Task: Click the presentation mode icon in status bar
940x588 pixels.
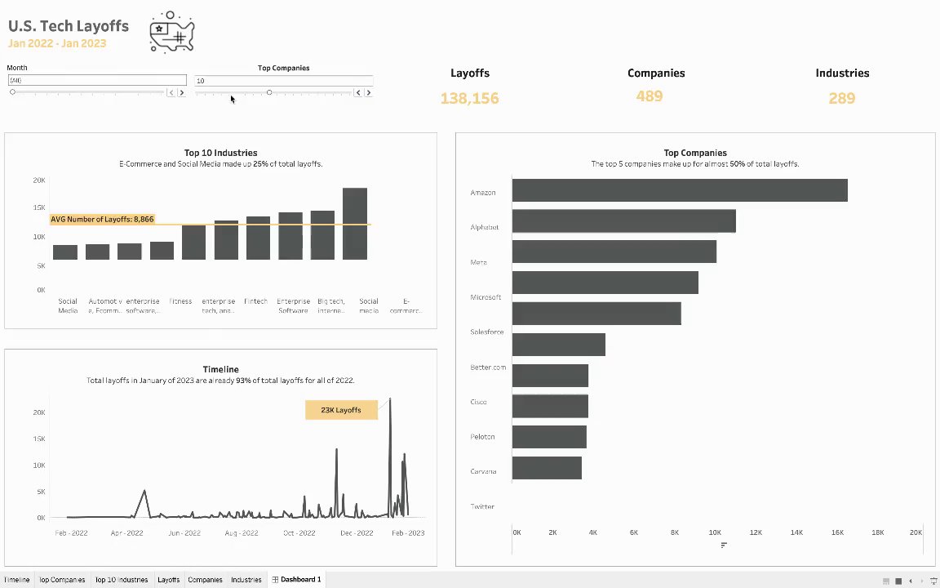Action: [x=934, y=581]
